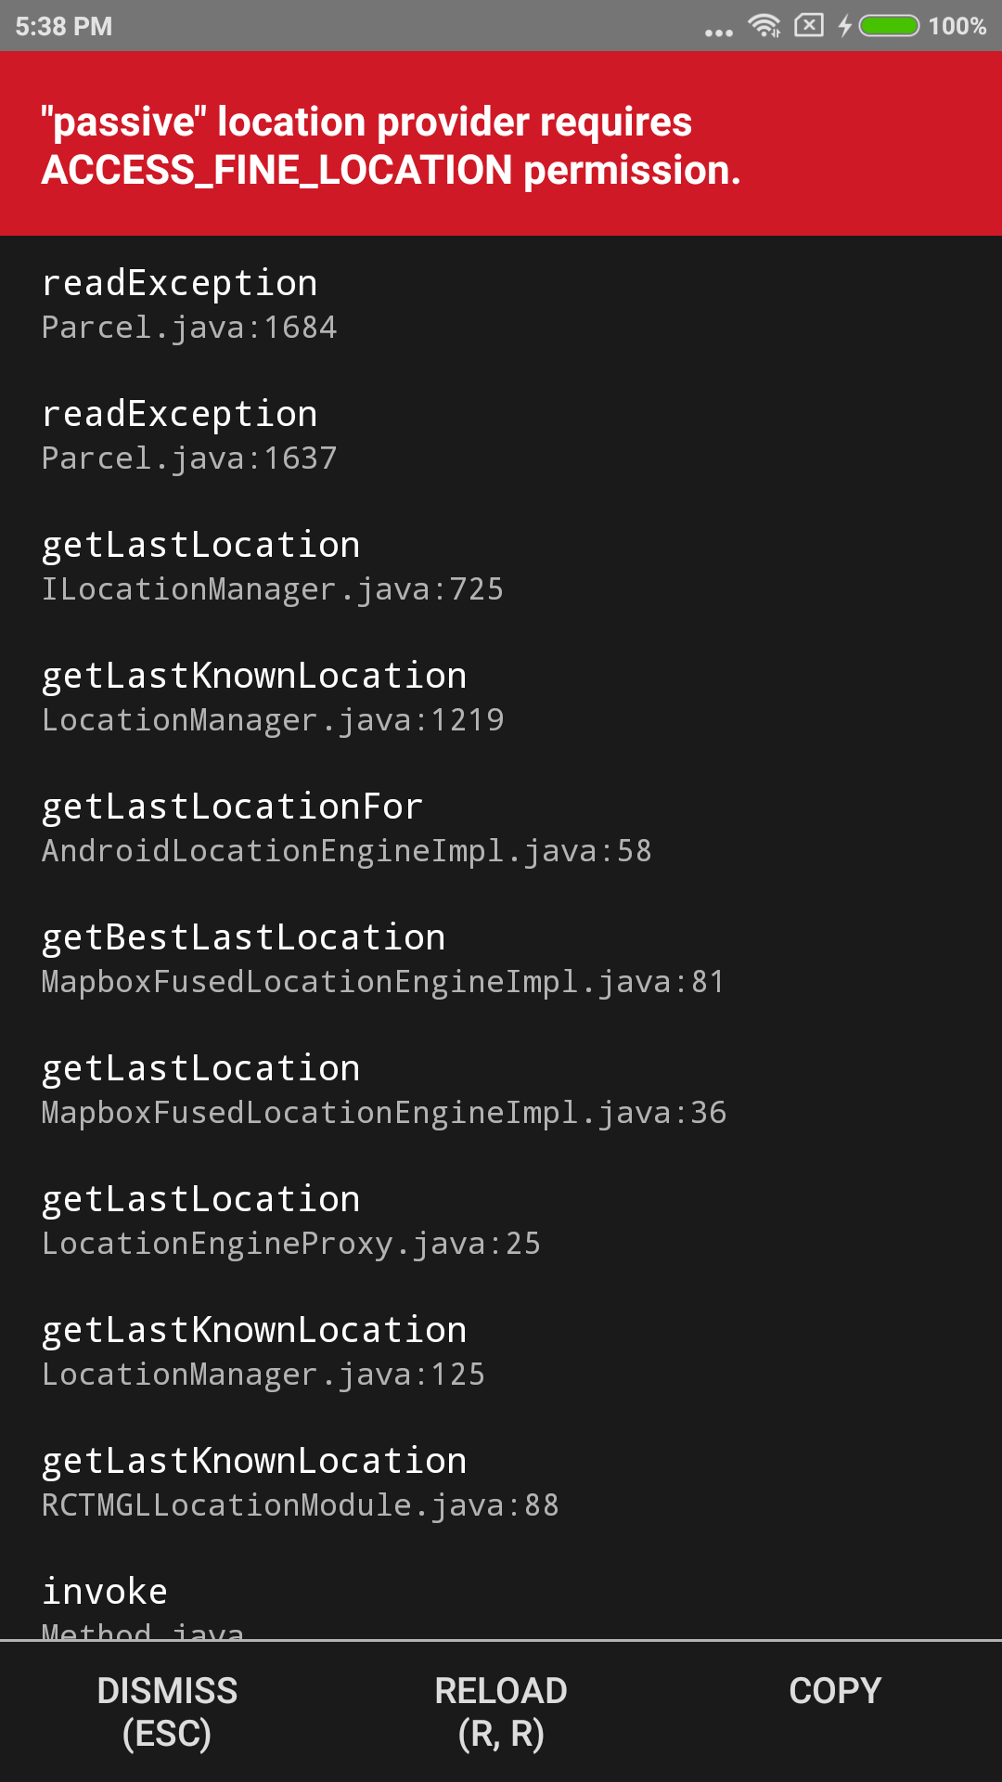Screen dimensions: 1002x1782
Task: Dismiss the error overlay with DISMISS
Action: 167,1711
